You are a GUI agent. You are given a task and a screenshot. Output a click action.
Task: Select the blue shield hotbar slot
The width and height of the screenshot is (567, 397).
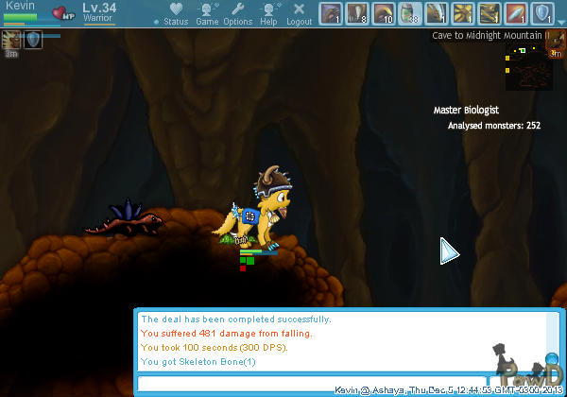pyautogui.click(x=542, y=13)
